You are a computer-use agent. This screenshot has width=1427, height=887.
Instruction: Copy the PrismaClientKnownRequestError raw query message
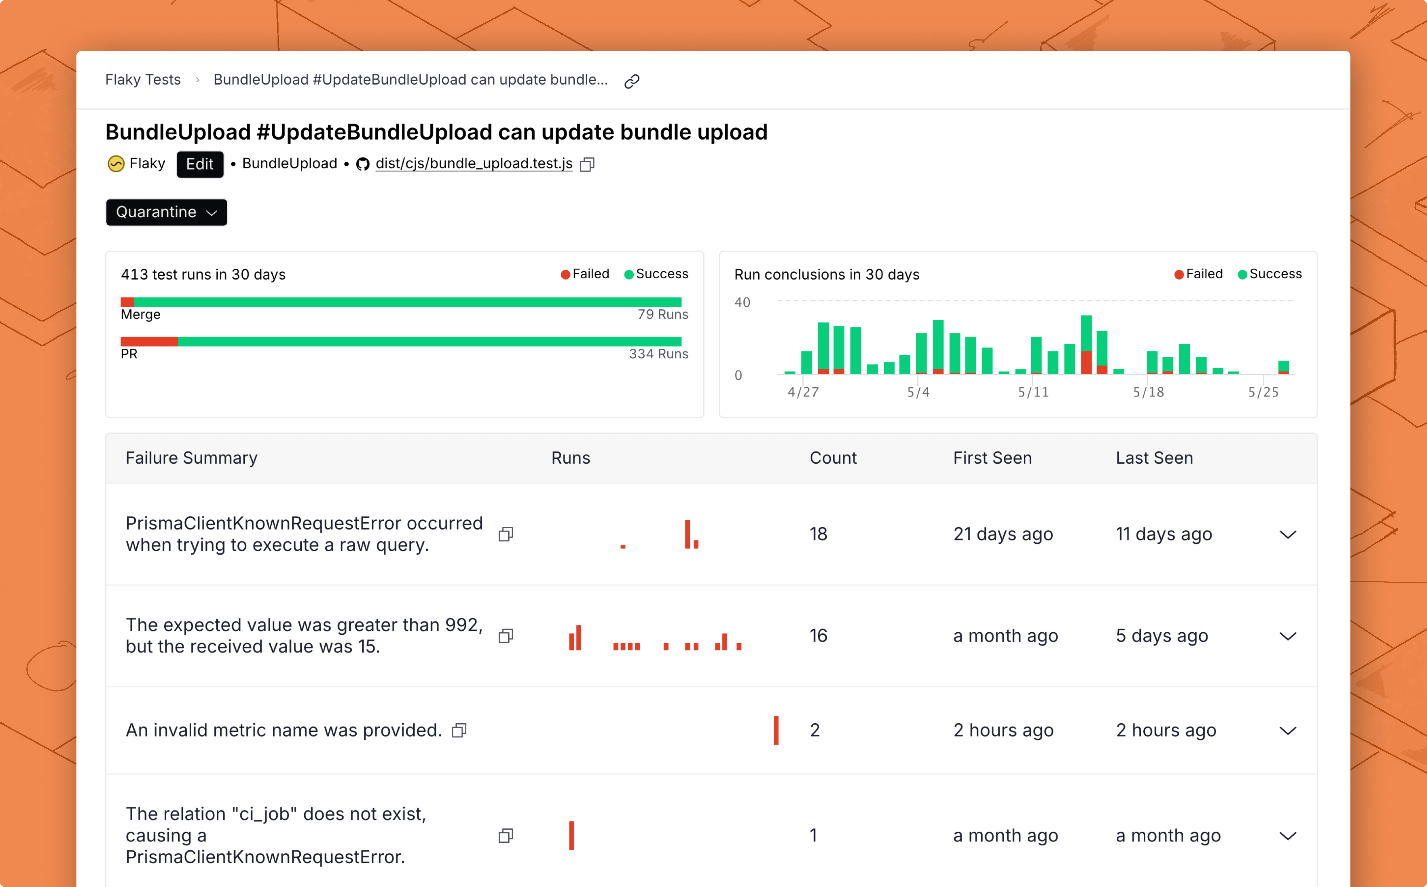pos(506,534)
